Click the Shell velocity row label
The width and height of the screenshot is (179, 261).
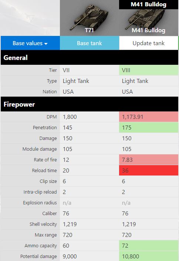coord(43,224)
